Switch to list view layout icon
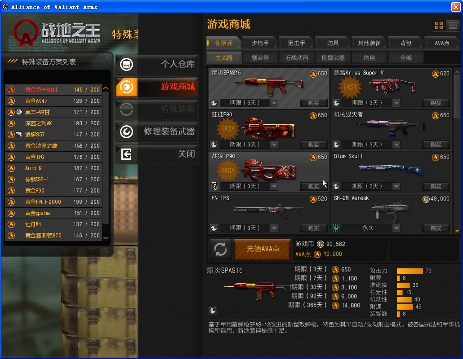The image size is (463, 359). pyautogui.click(x=453, y=25)
